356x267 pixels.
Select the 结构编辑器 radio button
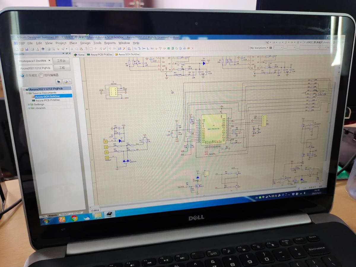point(41,76)
